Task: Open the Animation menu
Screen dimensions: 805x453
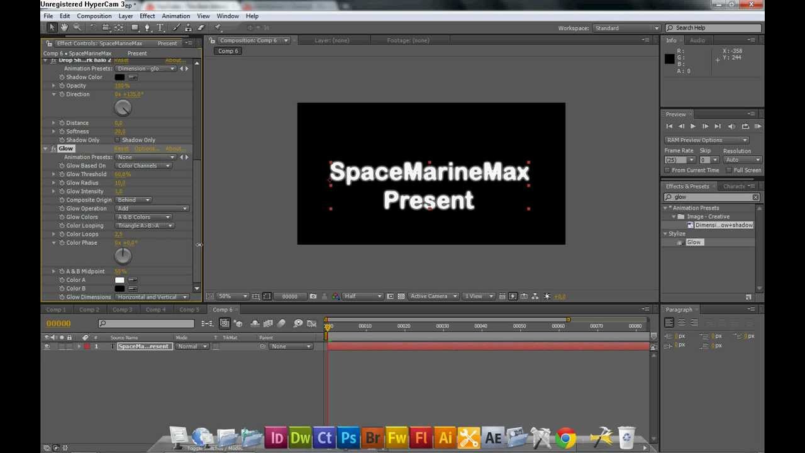Action: click(x=175, y=16)
